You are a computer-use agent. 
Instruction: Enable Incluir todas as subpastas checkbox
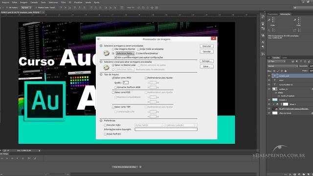[x=138, y=49]
